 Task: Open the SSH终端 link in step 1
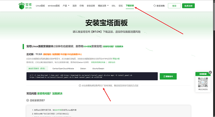[58, 110]
